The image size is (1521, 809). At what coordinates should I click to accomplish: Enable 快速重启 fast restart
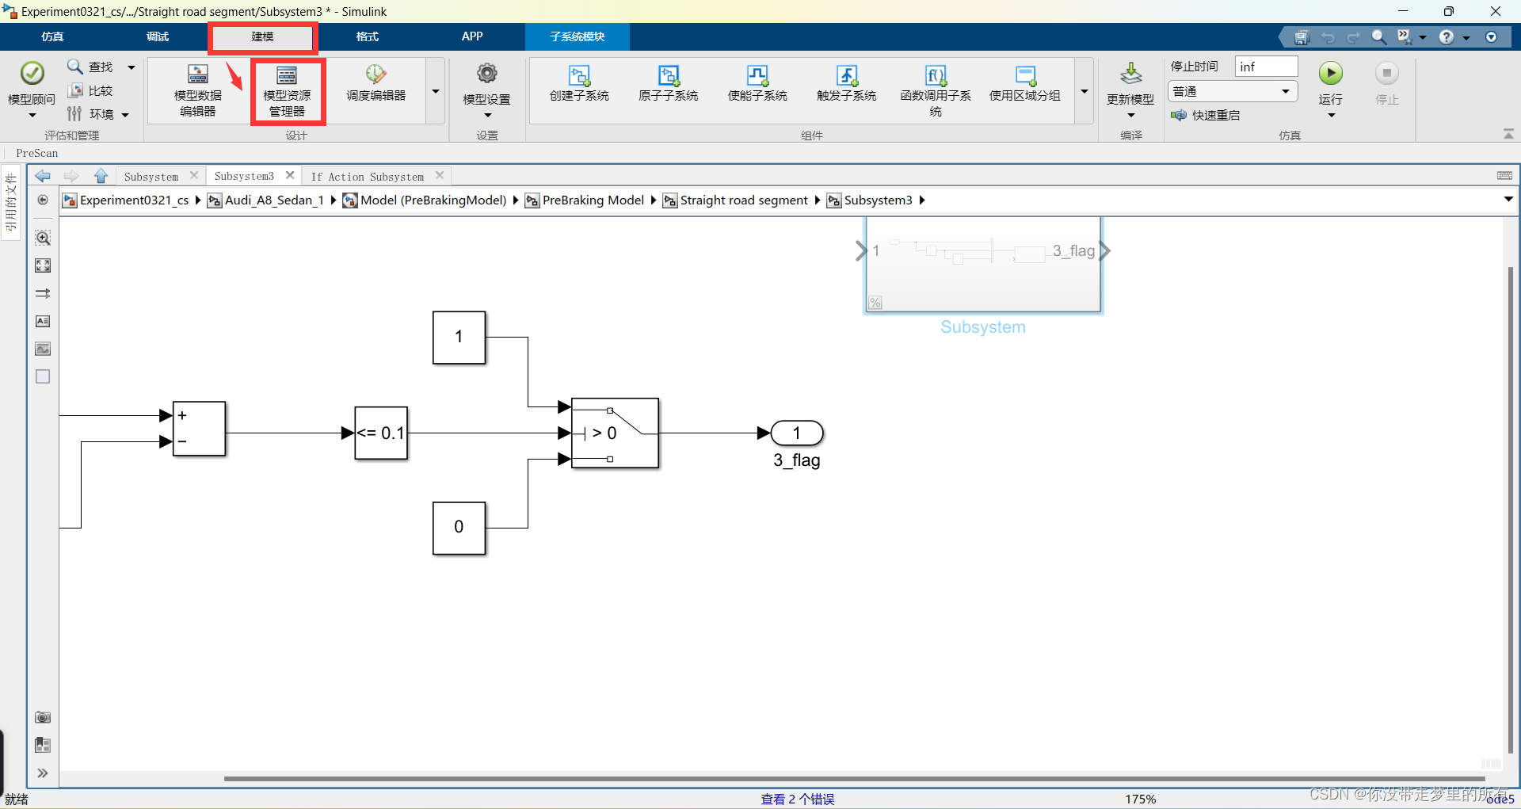click(x=1207, y=115)
